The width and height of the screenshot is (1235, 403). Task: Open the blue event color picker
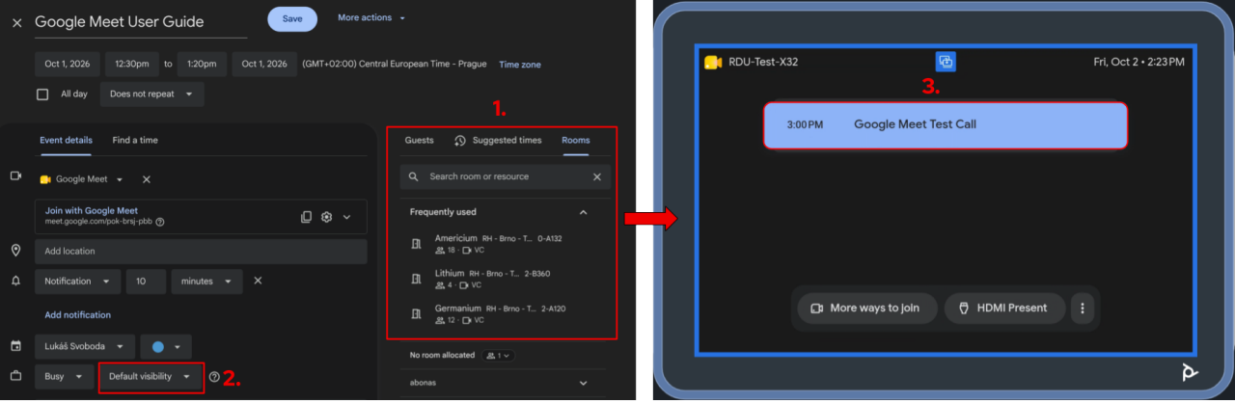[x=166, y=346]
